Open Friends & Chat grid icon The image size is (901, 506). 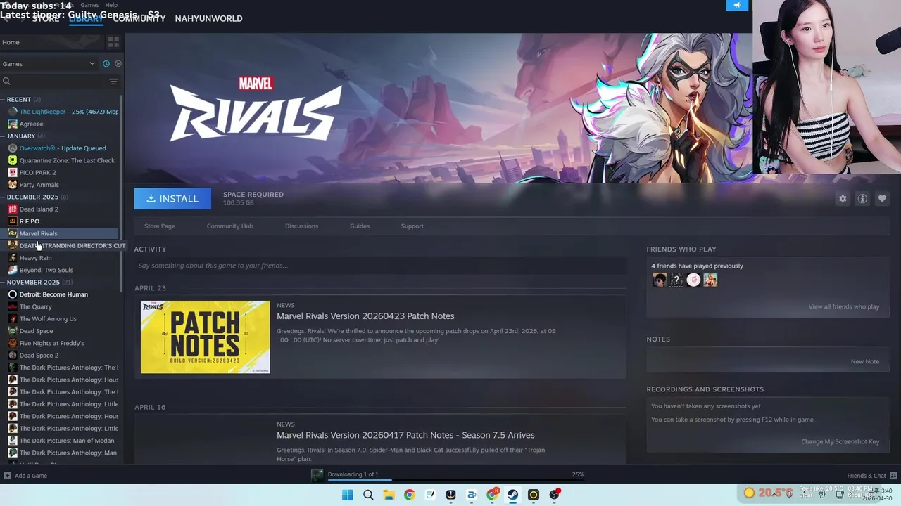click(x=893, y=476)
